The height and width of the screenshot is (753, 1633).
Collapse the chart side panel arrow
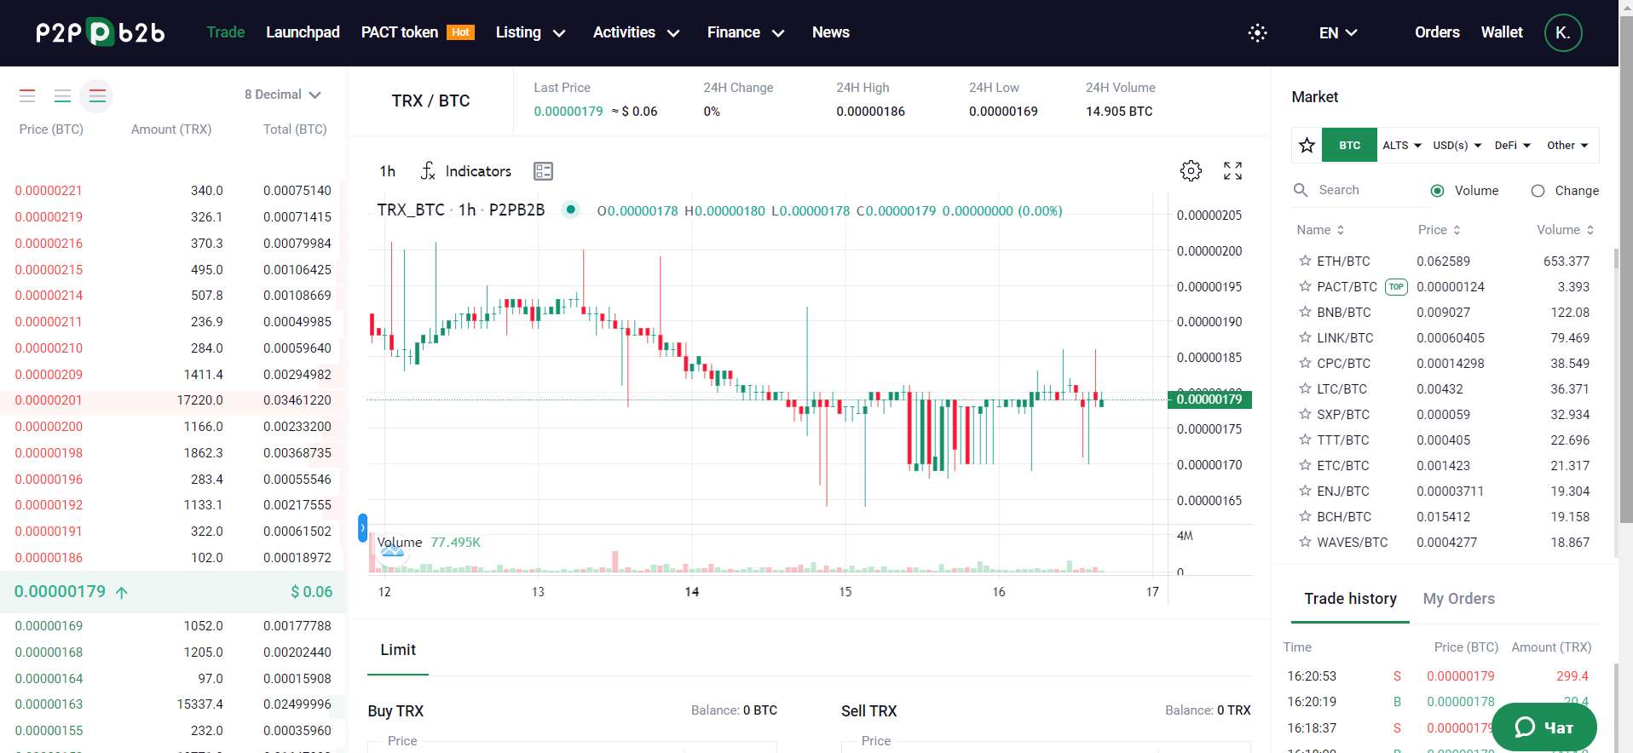(362, 528)
